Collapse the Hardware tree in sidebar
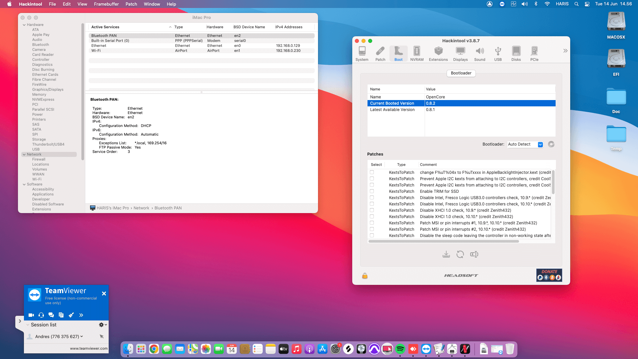Image resolution: width=638 pixels, height=359 pixels. click(24, 25)
